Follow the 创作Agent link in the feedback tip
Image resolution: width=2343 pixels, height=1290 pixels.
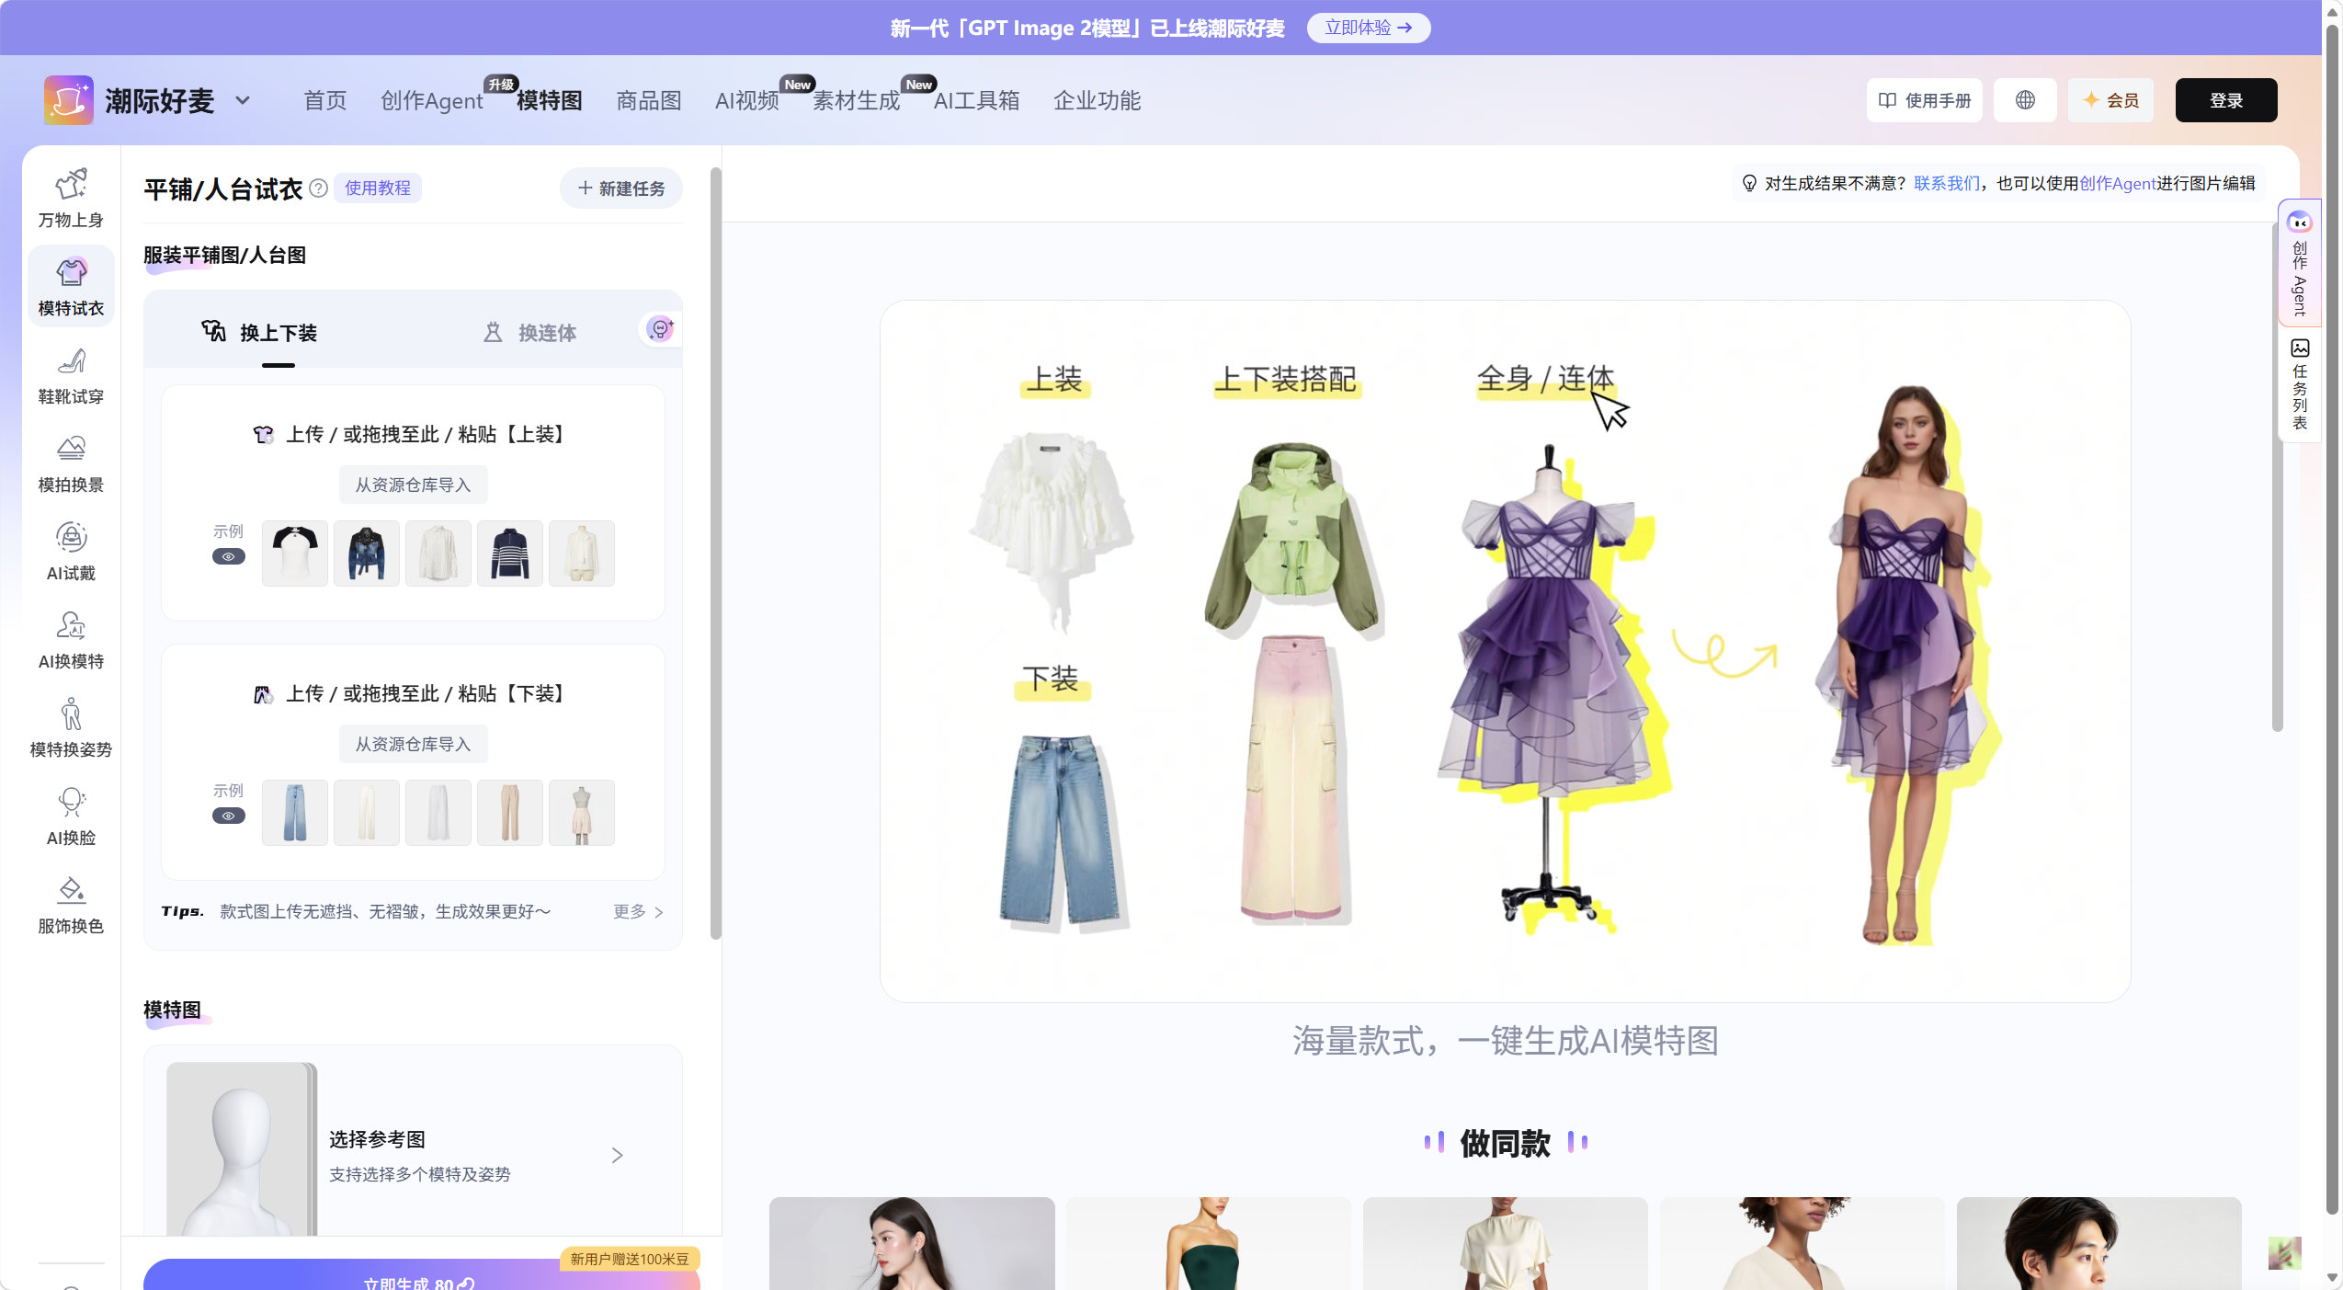coord(2118,183)
